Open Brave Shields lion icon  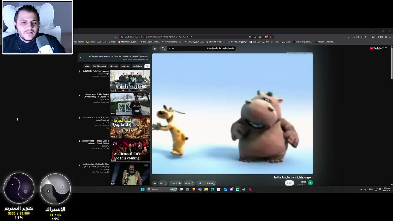pyautogui.click(x=266, y=37)
